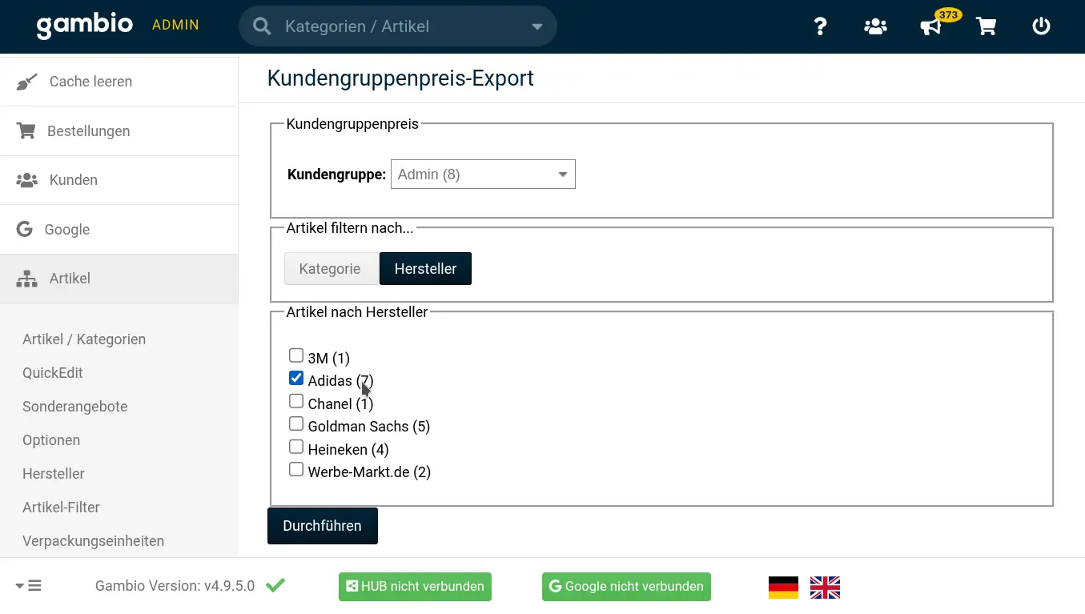Image resolution: width=1085 pixels, height=614 pixels.
Task: Tick the 3M manufacturer checkbox
Action: coord(296,355)
